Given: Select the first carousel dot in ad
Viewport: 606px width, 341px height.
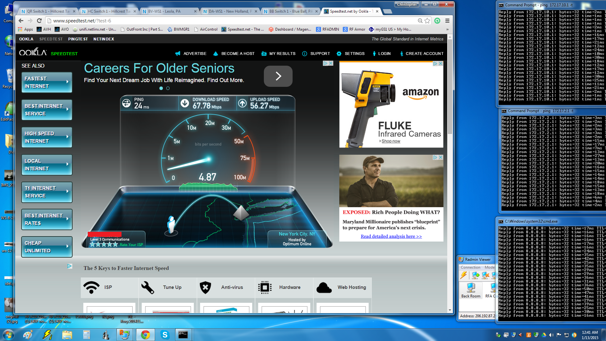Looking at the screenshot, I should pos(161,88).
